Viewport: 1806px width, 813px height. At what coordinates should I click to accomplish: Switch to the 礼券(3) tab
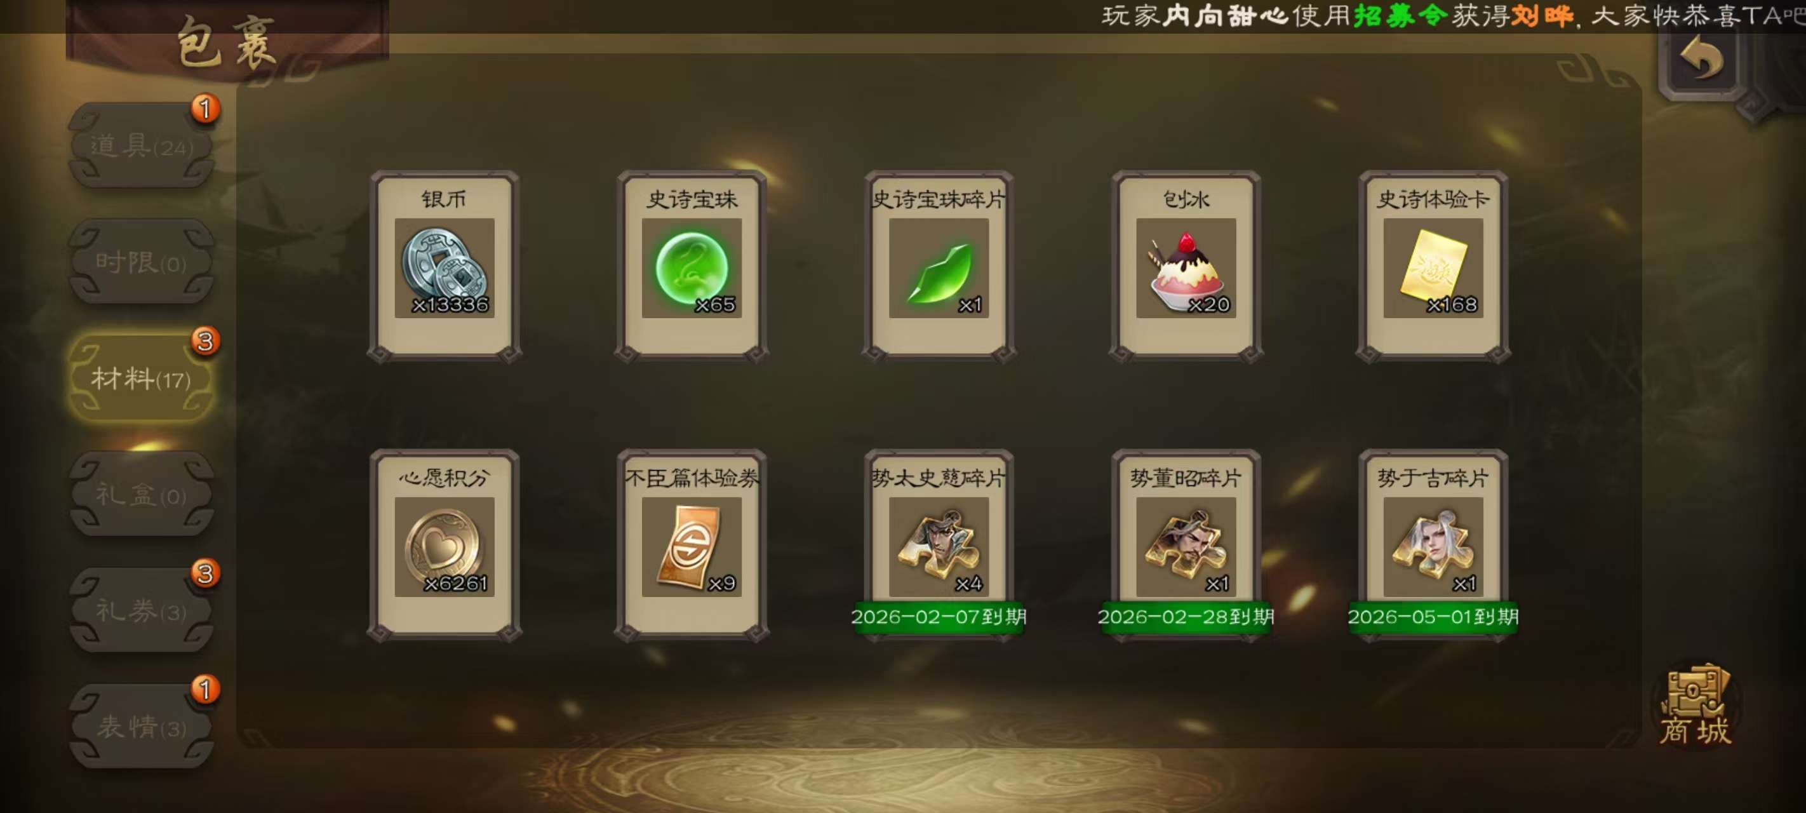(x=141, y=610)
